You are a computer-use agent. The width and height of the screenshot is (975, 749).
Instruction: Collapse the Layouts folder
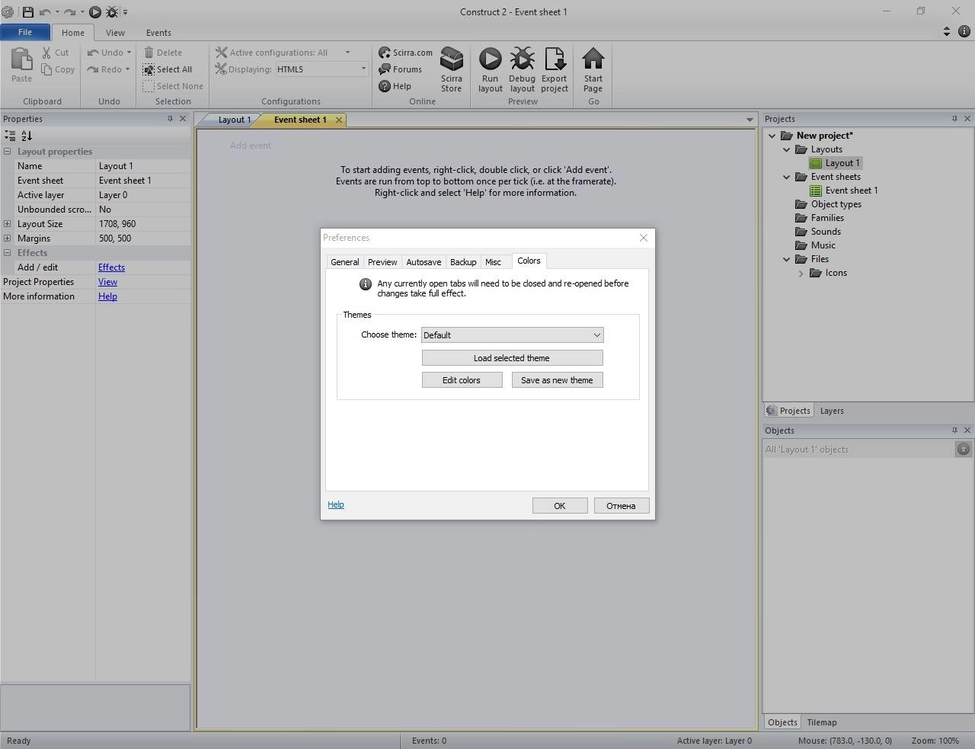[787, 149]
